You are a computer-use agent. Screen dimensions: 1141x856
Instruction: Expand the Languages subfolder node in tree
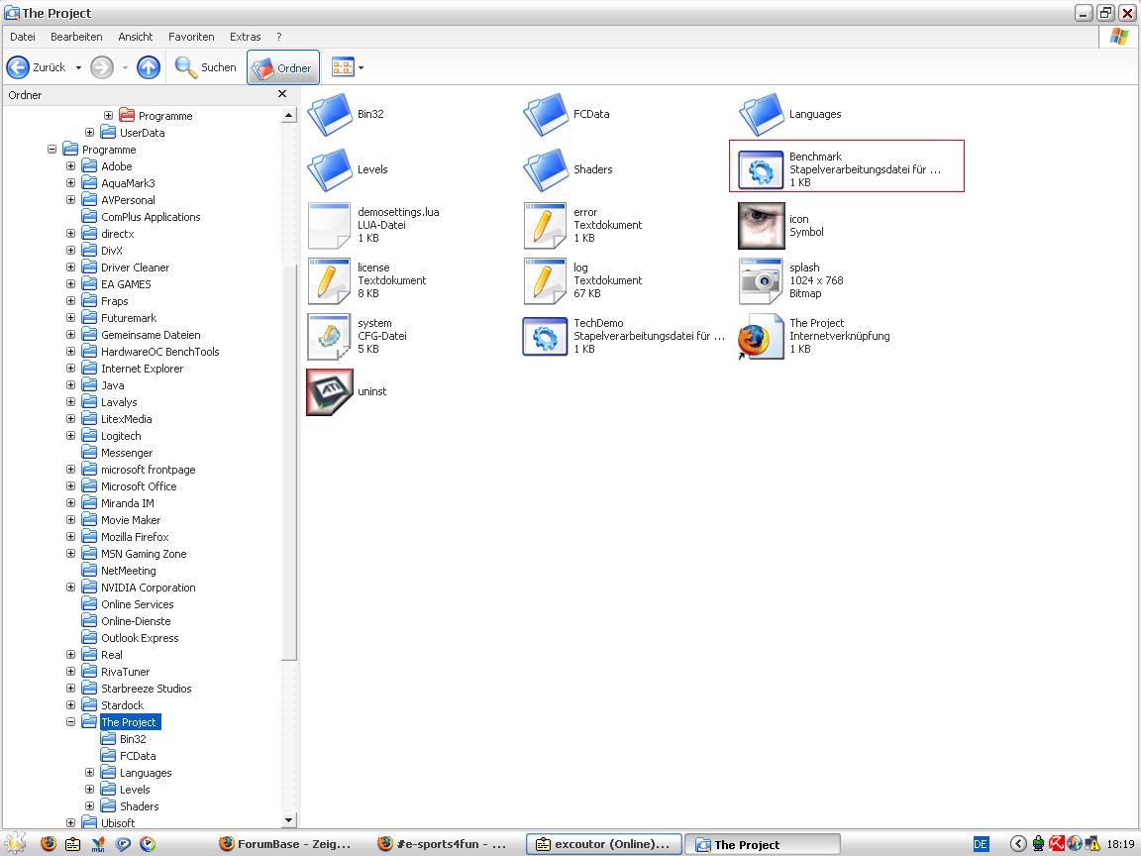(89, 773)
